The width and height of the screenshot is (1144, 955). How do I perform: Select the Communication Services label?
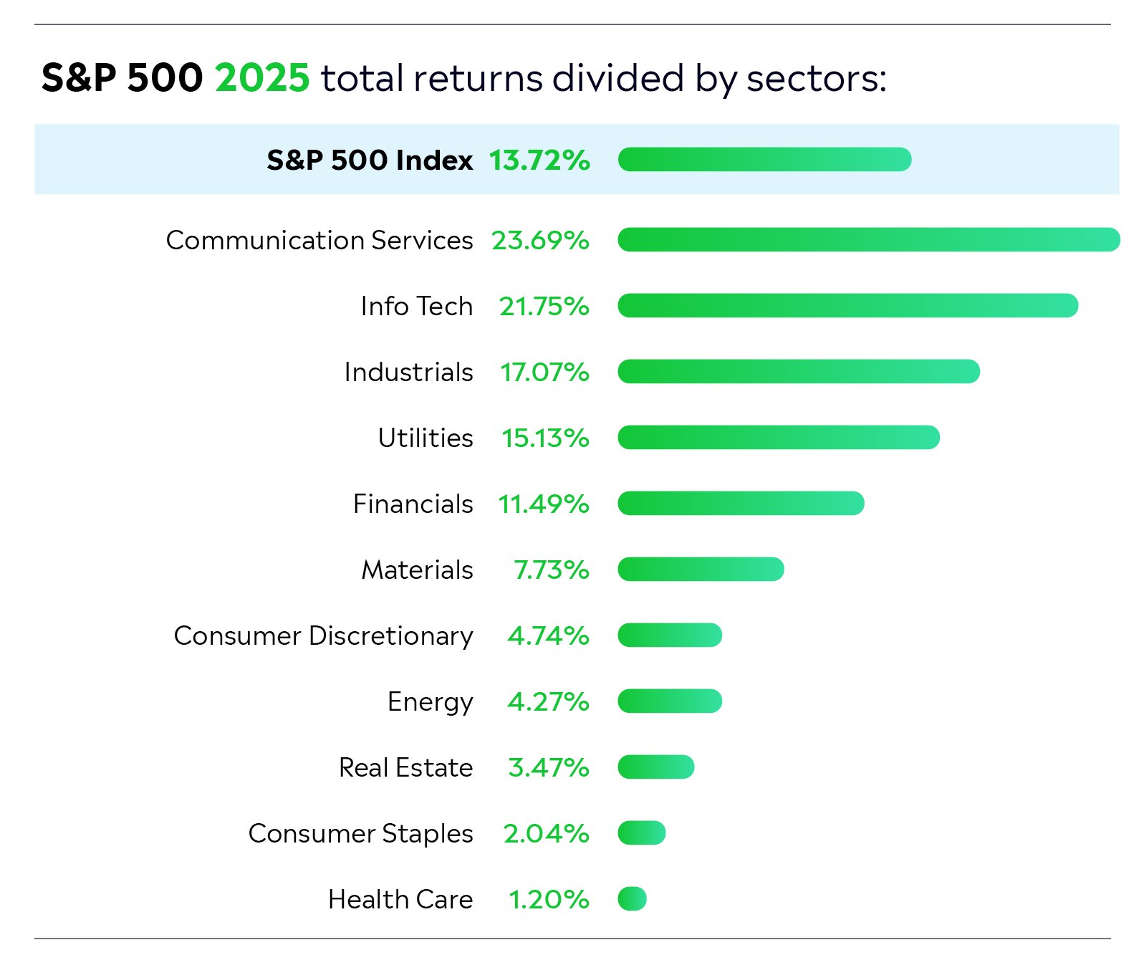pos(319,240)
